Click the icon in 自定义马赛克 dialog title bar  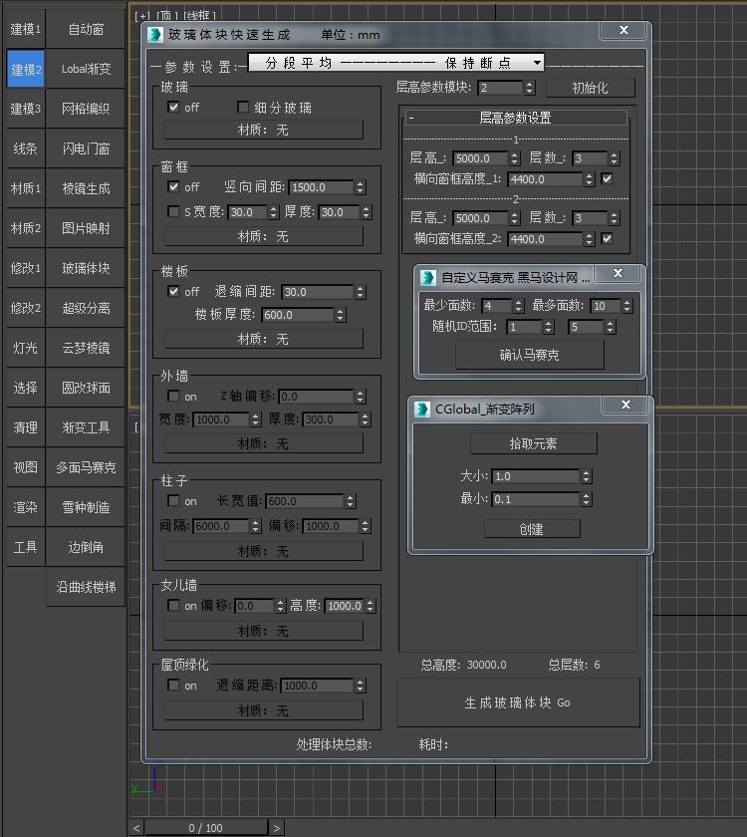point(428,278)
